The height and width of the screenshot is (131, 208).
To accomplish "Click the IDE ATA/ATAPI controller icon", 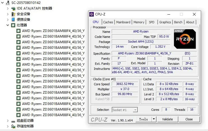I will [x=13, y=9].
